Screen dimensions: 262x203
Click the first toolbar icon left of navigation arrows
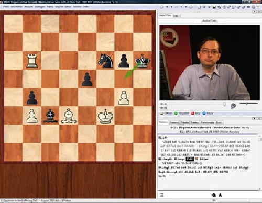[162, 7]
